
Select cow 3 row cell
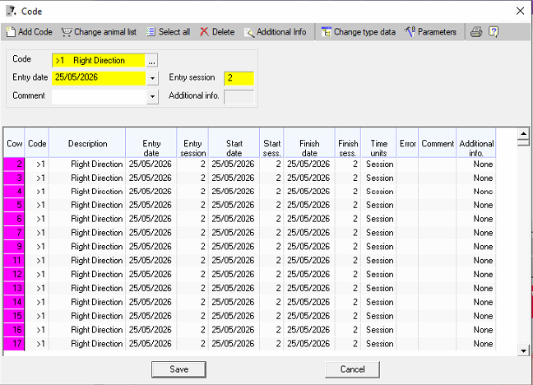[14, 178]
